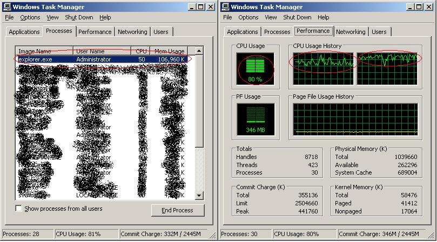Click Handles value 8718

click(311, 157)
